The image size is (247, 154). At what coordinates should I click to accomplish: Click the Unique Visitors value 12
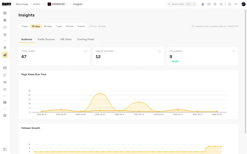click(x=98, y=56)
